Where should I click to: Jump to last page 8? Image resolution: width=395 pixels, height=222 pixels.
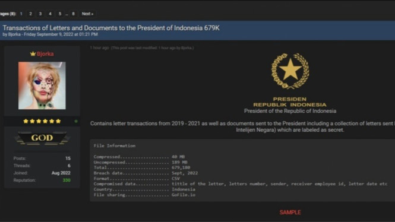click(x=73, y=14)
